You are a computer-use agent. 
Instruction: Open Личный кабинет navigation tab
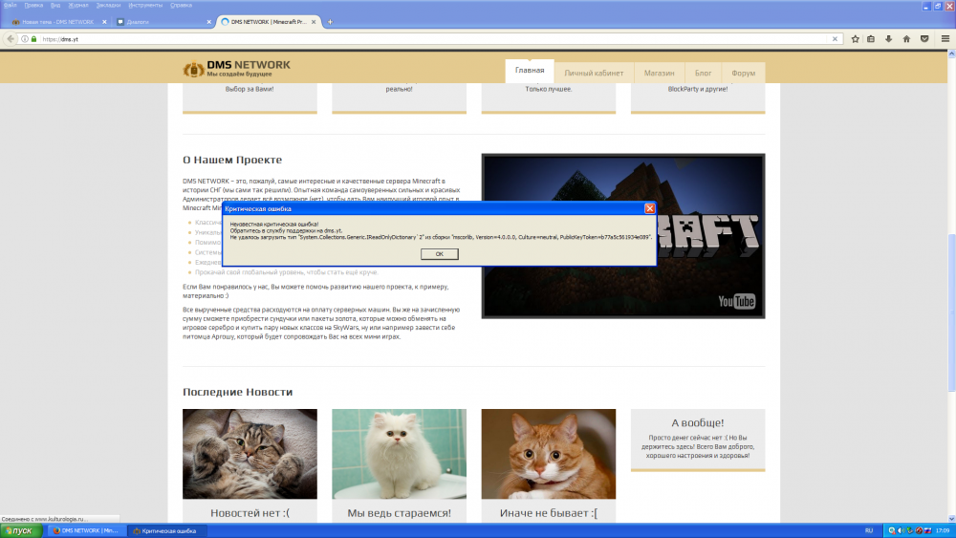click(x=593, y=73)
